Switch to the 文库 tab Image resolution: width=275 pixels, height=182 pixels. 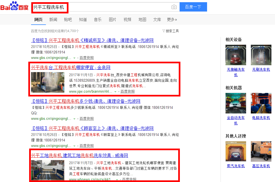[x=157, y=19]
